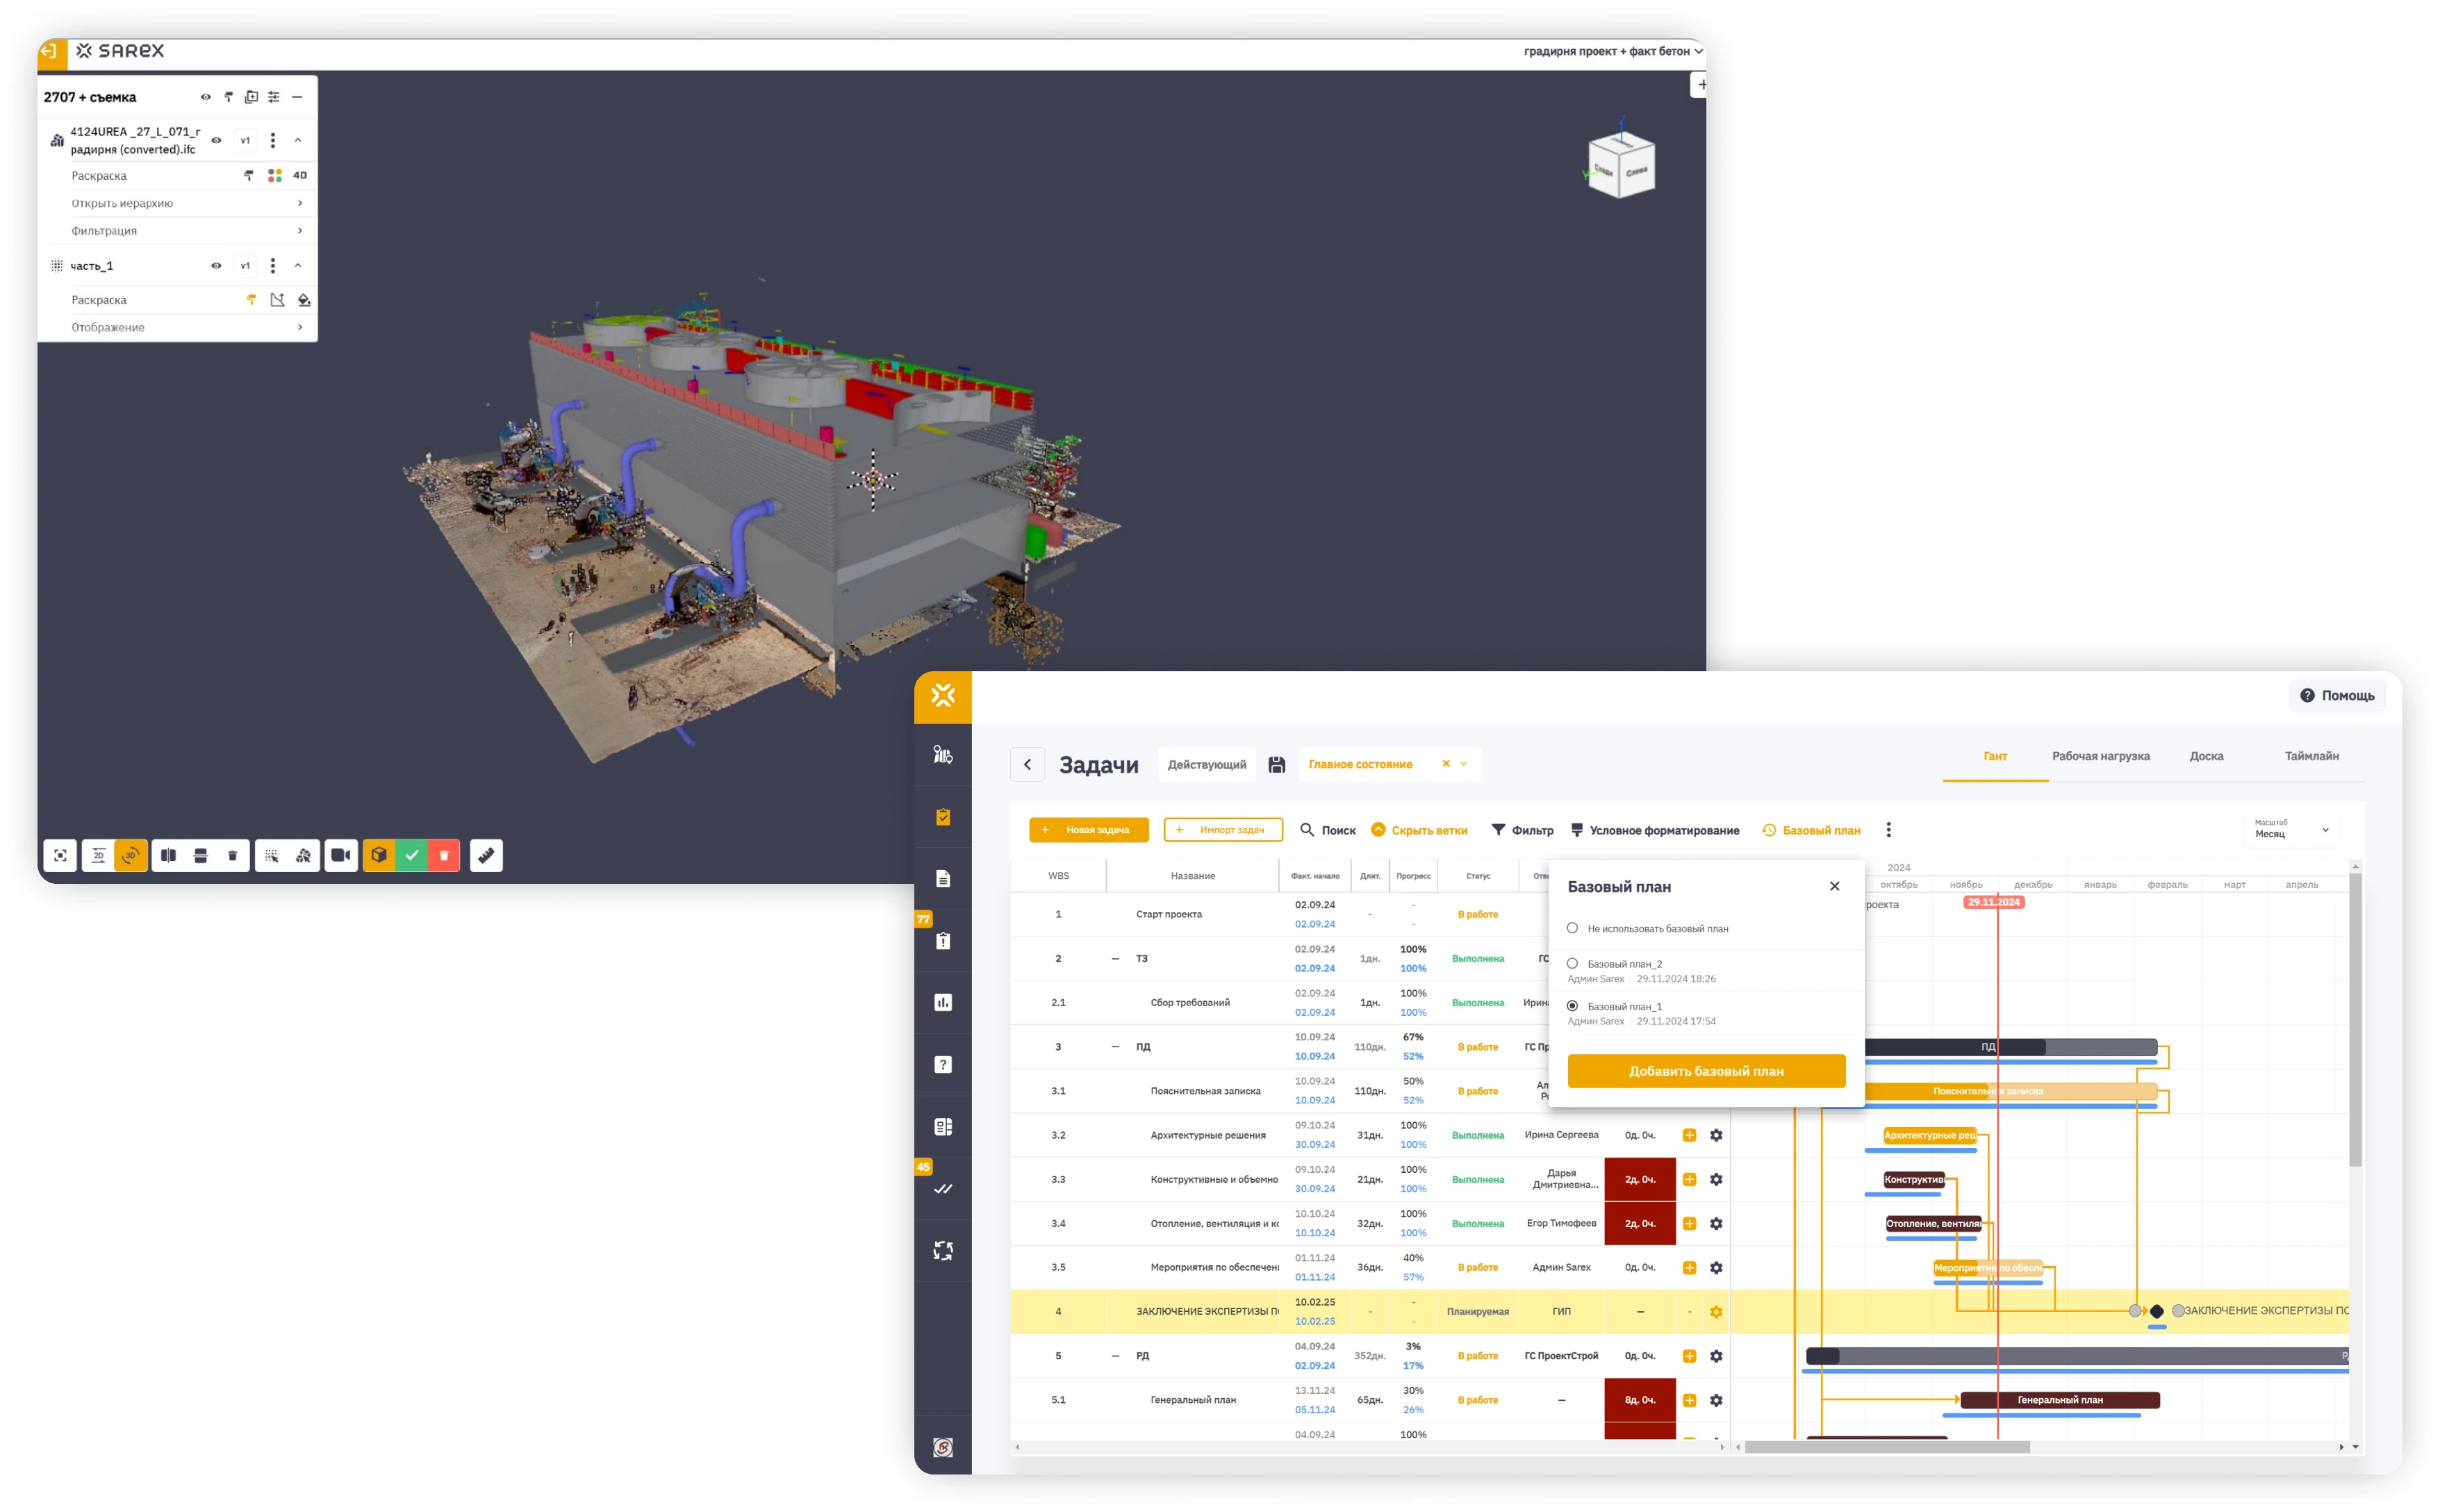Screen dimensions: 2440x1512
Task: Select the Базовый план_2 radio option
Action: [1572, 964]
